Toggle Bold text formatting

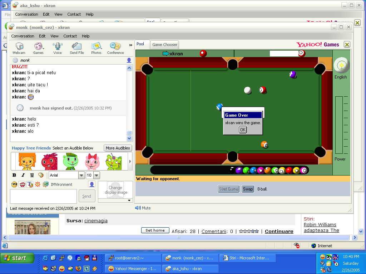click(14, 175)
